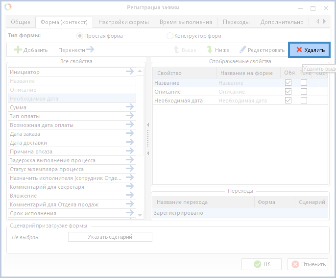Select the Простая форма radio button
The image size is (336, 278).
[x=80, y=36]
